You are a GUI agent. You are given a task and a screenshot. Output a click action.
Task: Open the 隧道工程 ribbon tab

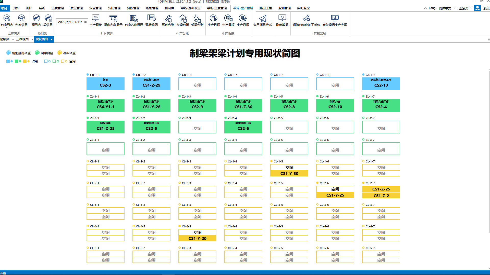(266, 8)
